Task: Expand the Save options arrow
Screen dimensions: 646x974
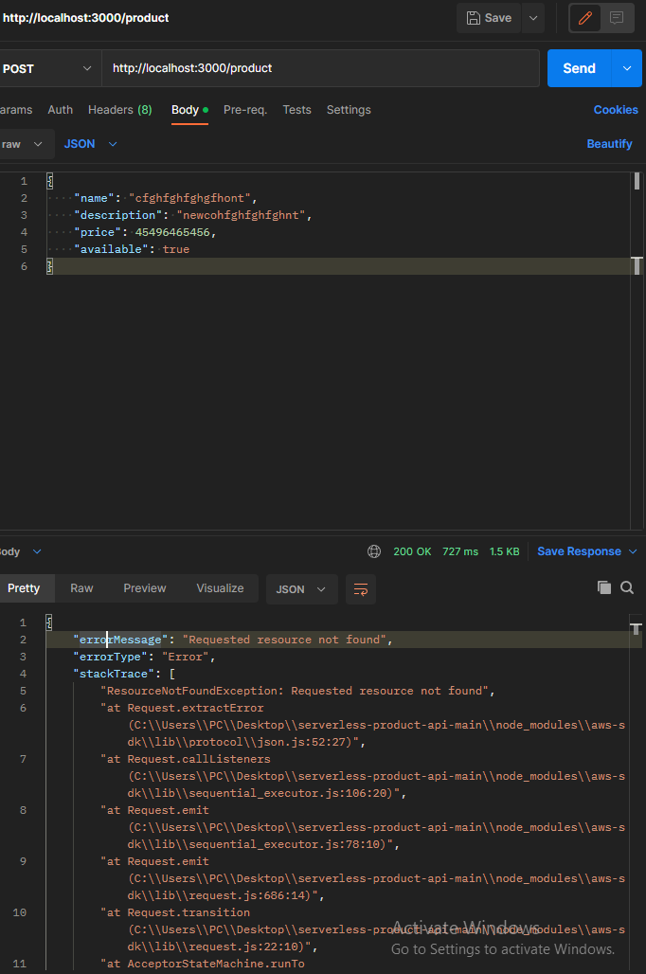Action: (x=533, y=18)
